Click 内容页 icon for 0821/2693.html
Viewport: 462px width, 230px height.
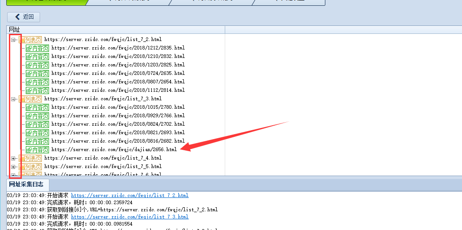point(37,133)
